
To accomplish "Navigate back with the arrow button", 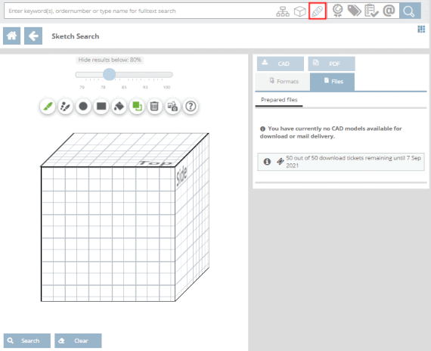I will (33, 36).
